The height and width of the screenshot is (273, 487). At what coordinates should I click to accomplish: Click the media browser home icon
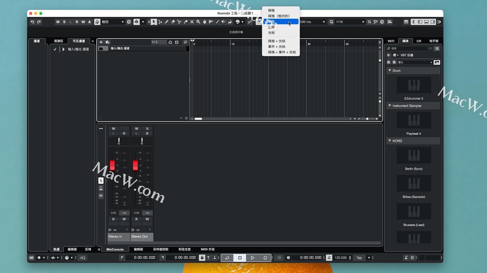pos(394,55)
